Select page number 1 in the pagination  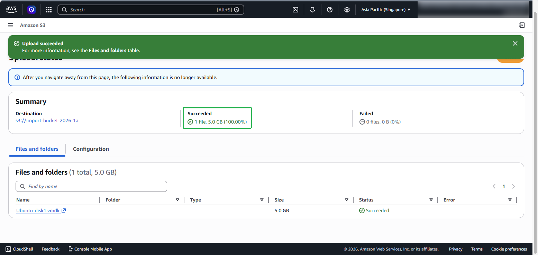click(504, 186)
